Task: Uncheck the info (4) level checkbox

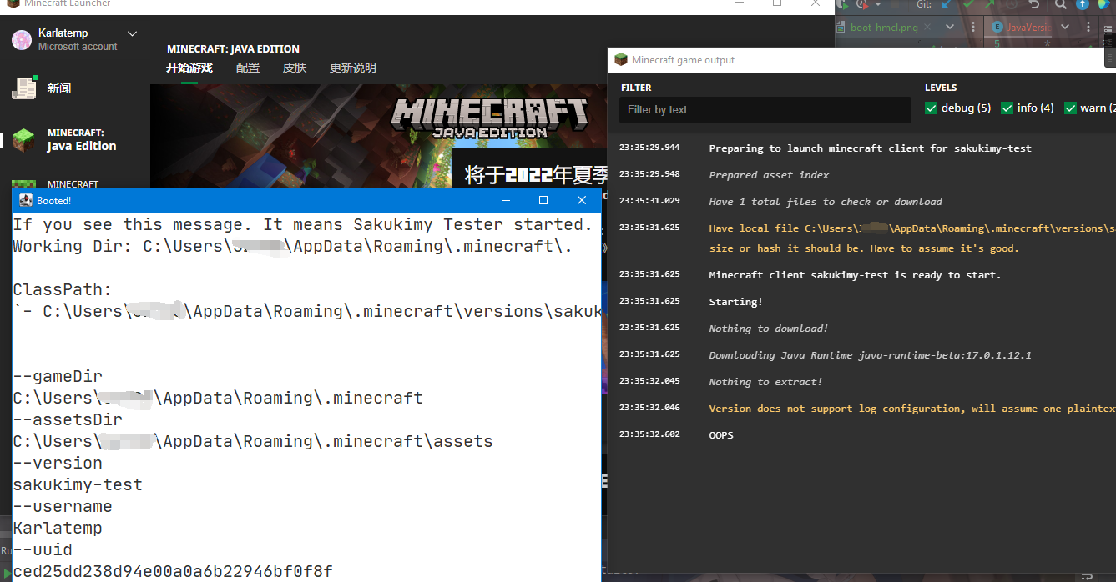Action: coord(1007,108)
